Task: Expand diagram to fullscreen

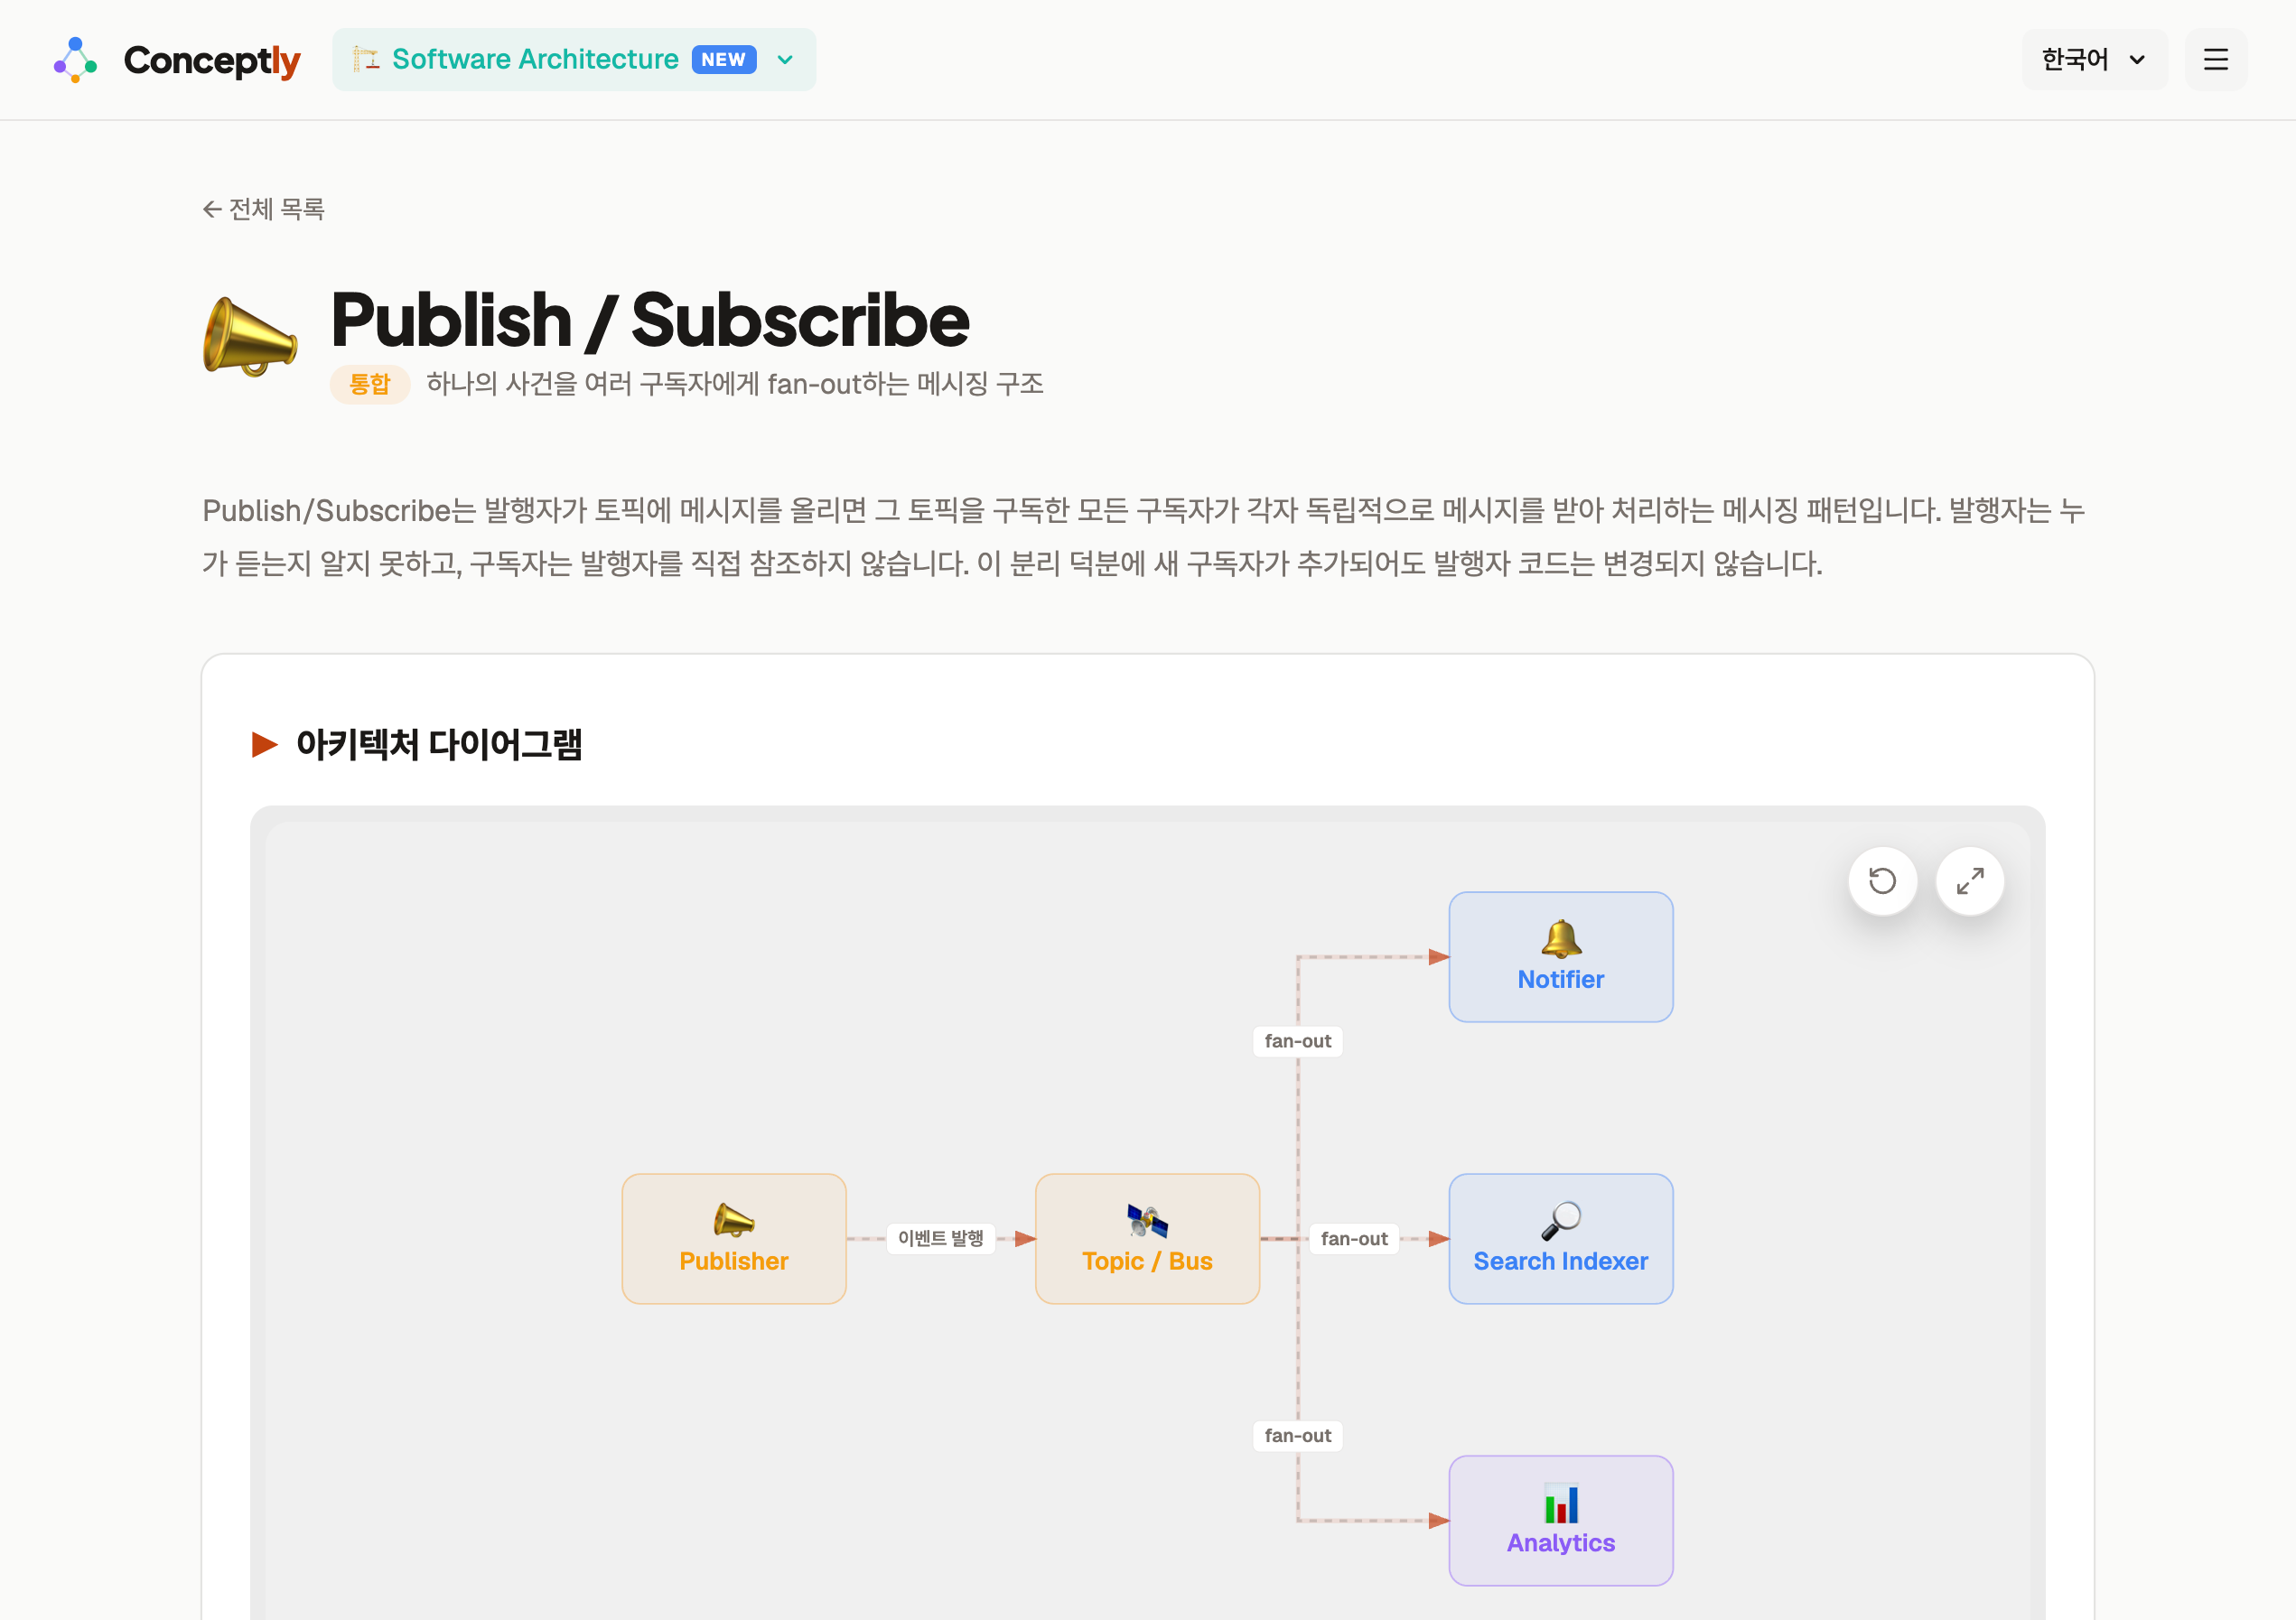Action: 1969,881
